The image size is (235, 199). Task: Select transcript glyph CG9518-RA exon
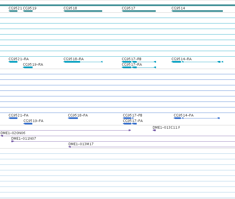(x=72, y=62)
